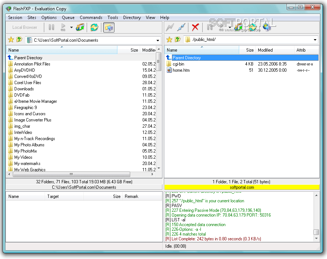Sort remote files by Name column
The image size is (327, 259).
tap(202, 50)
